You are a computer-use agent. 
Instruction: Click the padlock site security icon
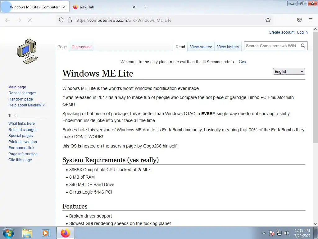pyautogui.click(x=70, y=20)
